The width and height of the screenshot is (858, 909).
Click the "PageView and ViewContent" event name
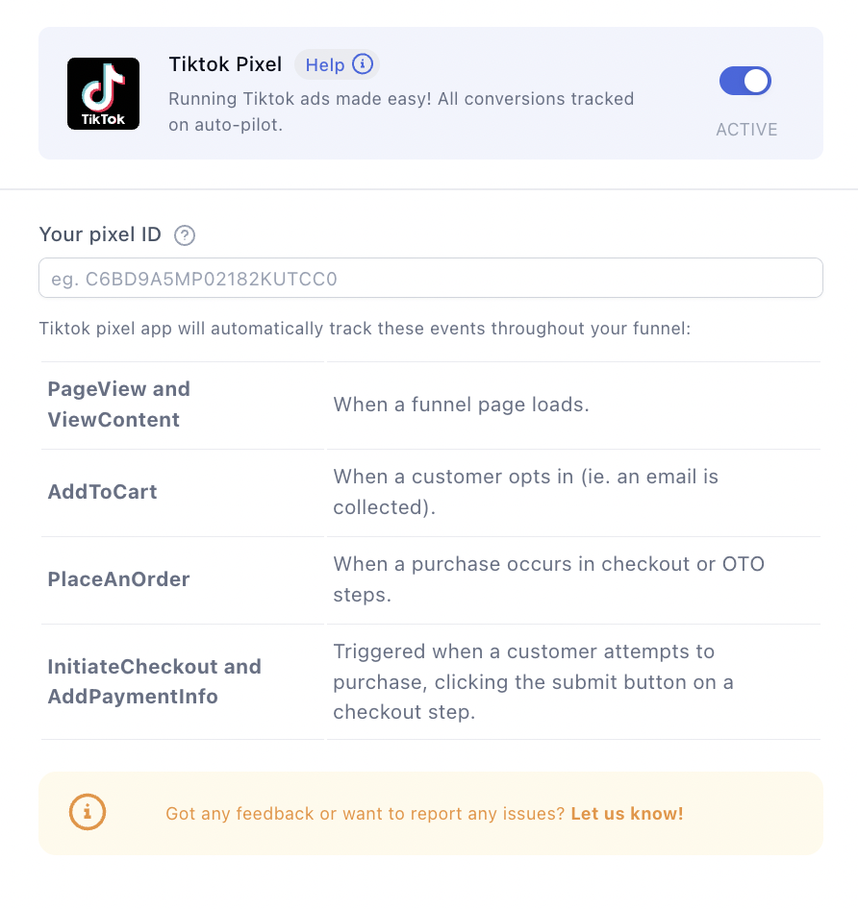click(x=119, y=405)
